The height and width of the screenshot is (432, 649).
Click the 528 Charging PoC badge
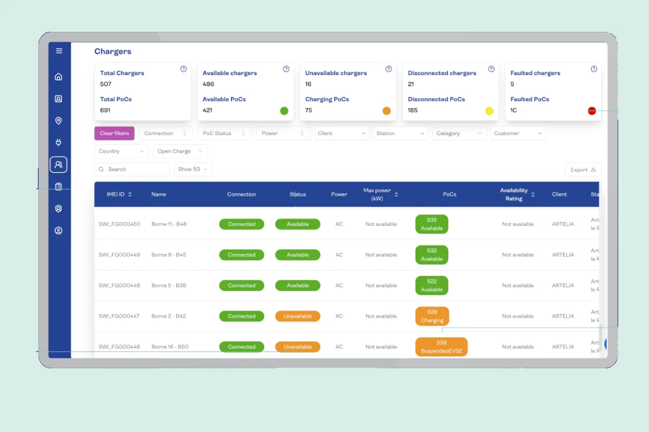click(432, 316)
